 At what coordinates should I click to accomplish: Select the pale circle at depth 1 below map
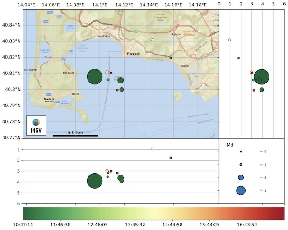(x=152, y=149)
